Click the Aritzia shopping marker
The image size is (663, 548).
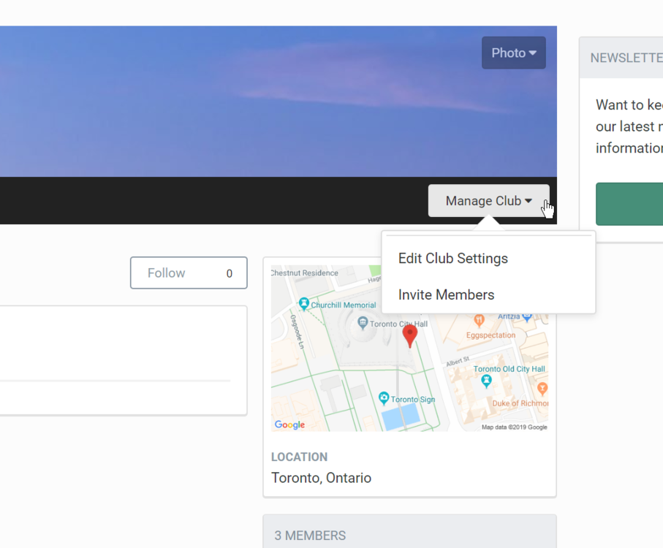[526, 316]
